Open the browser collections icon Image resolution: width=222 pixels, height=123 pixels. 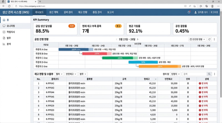(206, 6)
